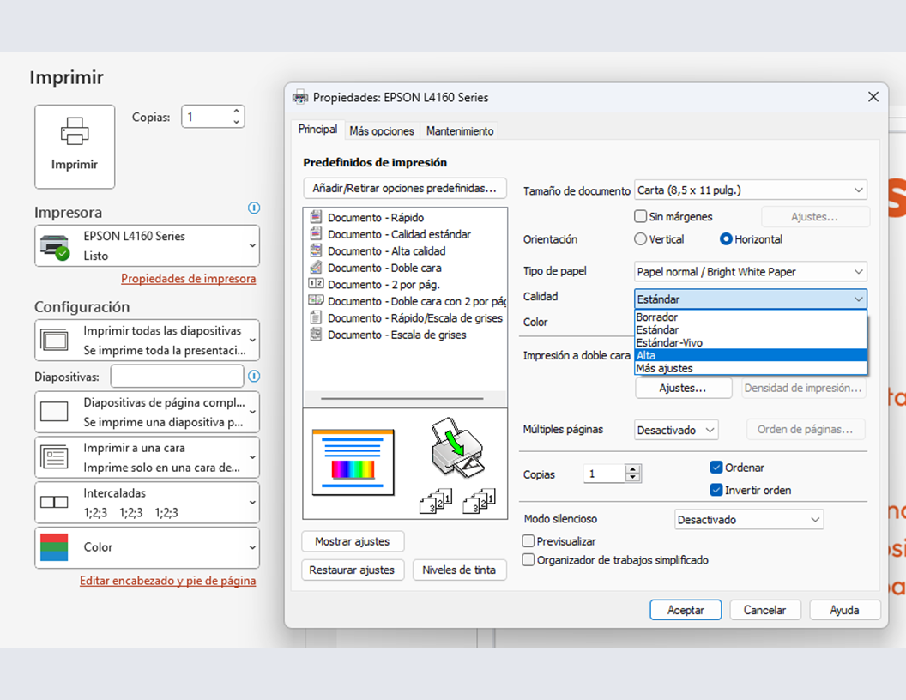This screenshot has width=906, height=700.
Task: Close the Propiedades EPSON dialog
Action: tap(873, 96)
